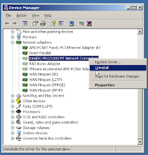Click the action pane toolbar icon beside Help
Viewport: 148px width, 155px height.
tap(61, 23)
